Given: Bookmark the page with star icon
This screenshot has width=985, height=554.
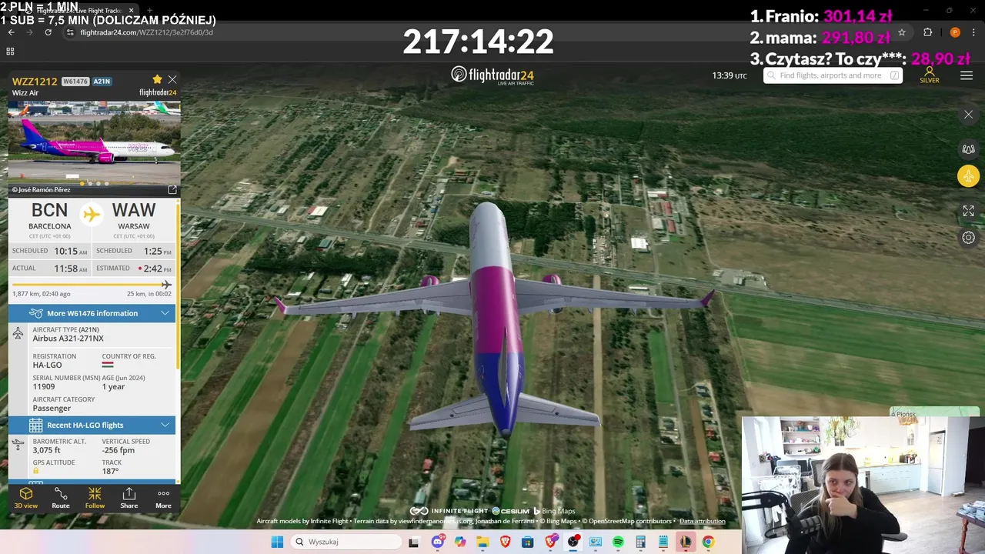Looking at the screenshot, I should [x=902, y=32].
